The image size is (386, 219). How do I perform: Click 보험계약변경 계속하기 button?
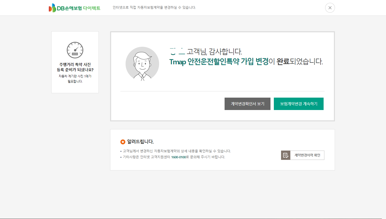coord(299,104)
